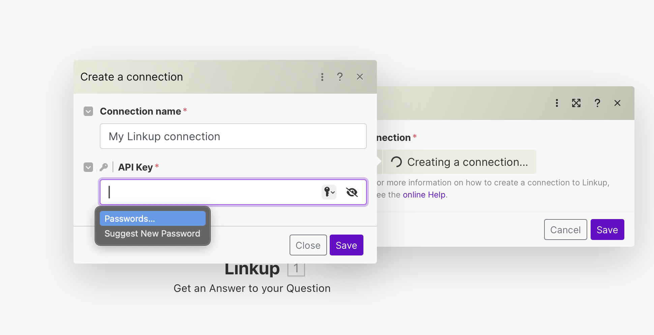Open the three-dot options menu in the Linkup module panel
654x335 pixels.
[557, 103]
